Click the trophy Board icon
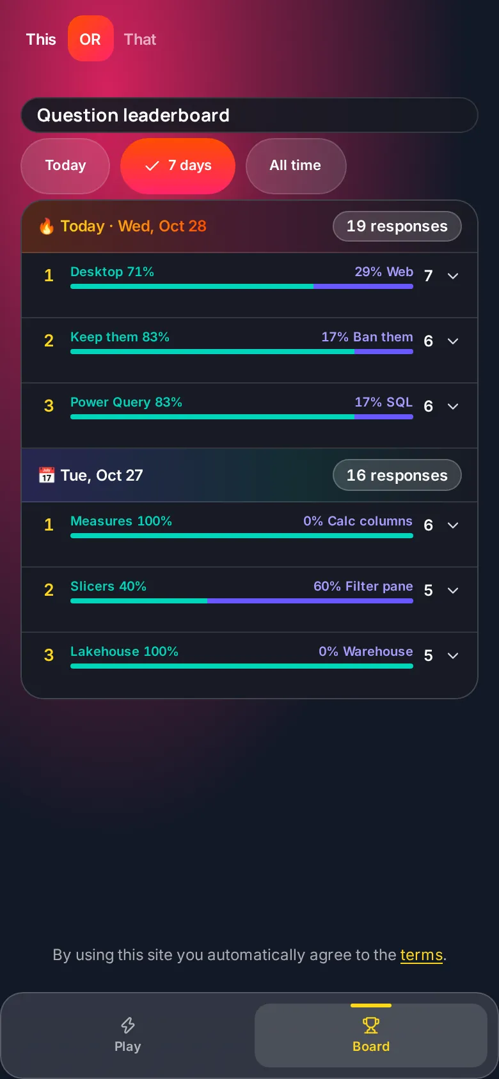499x1079 pixels. click(371, 1025)
